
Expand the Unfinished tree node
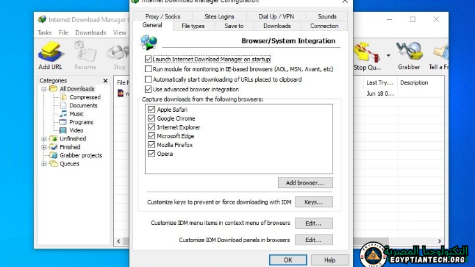tap(44, 139)
